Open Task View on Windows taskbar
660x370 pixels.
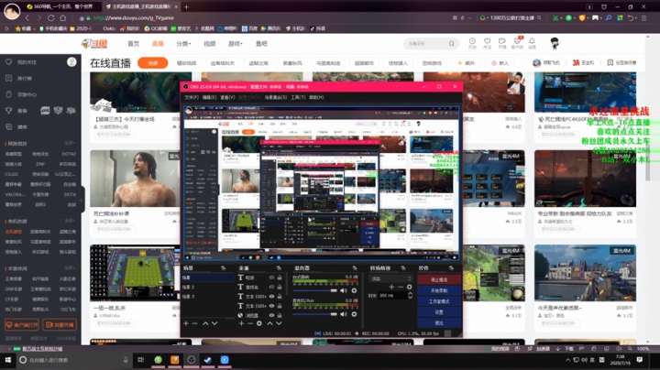click(140, 360)
